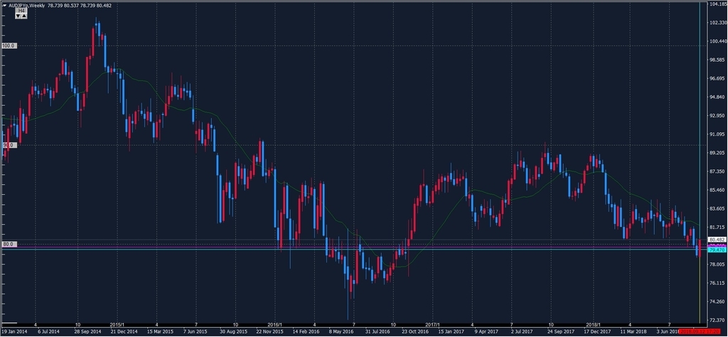
Task: Click the 87.350 price axis label
Action: click(x=717, y=171)
